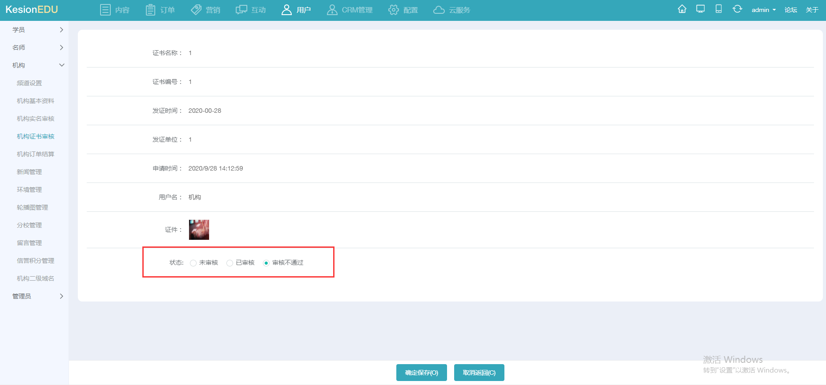Open the 内容 content document icon
This screenshot has height=385, width=826.
pyautogui.click(x=105, y=10)
